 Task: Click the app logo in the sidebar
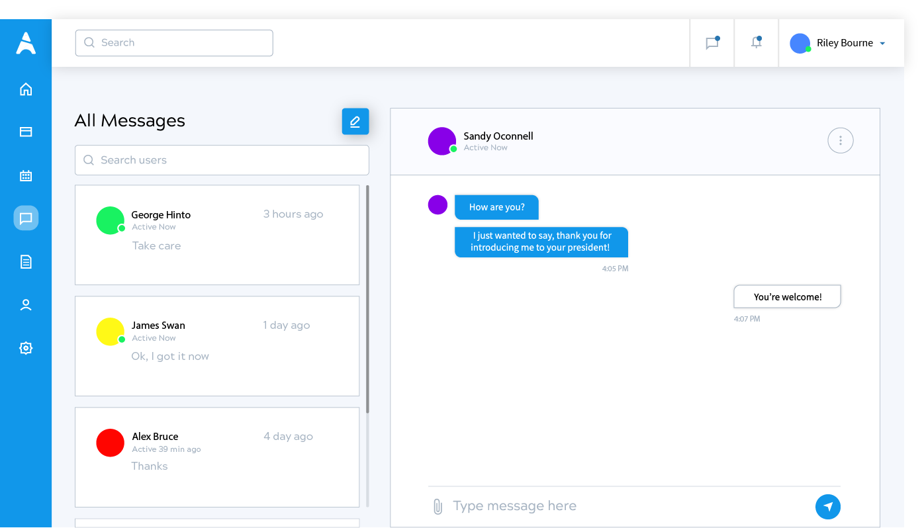click(x=26, y=43)
